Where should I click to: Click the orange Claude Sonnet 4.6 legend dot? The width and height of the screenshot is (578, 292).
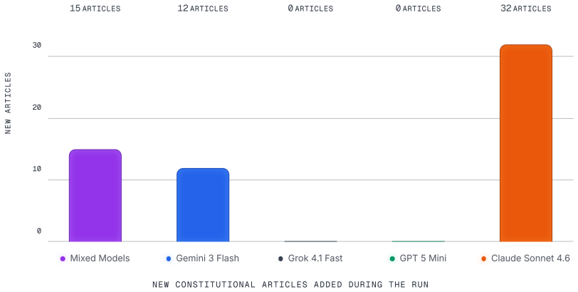coord(483,259)
